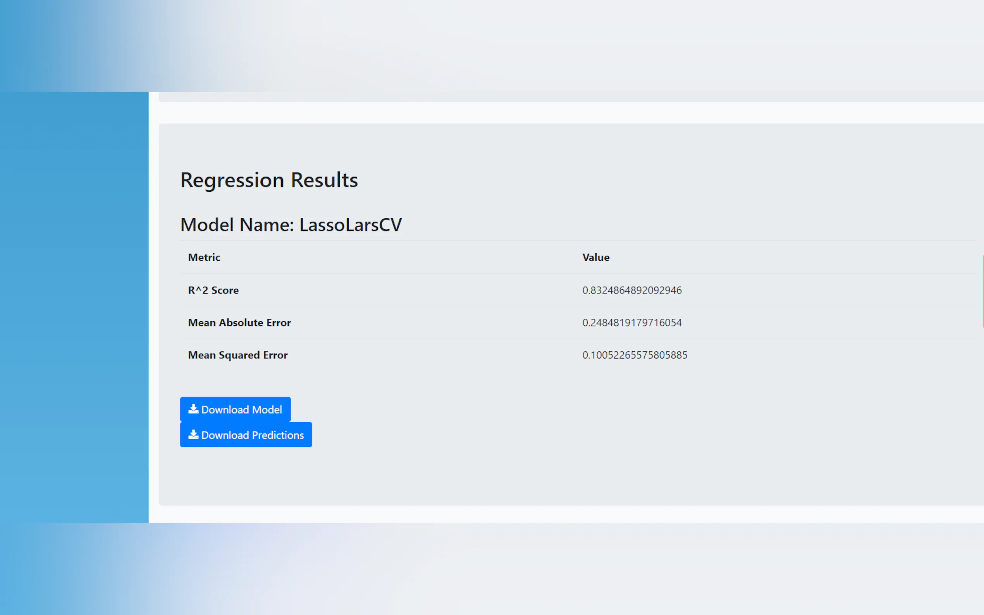Click the Mean Squared Error value 0.10052265575805885
Screen dimensions: 984x615
tap(635, 355)
